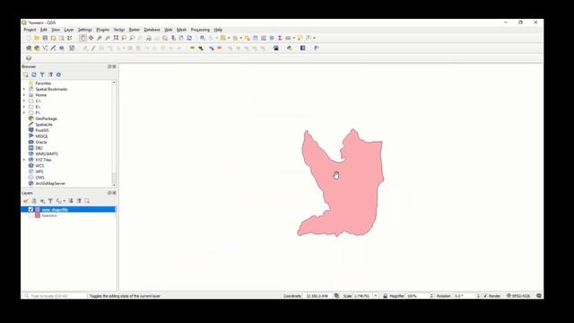Open the Vector menu
The image size is (574, 323).
point(119,30)
